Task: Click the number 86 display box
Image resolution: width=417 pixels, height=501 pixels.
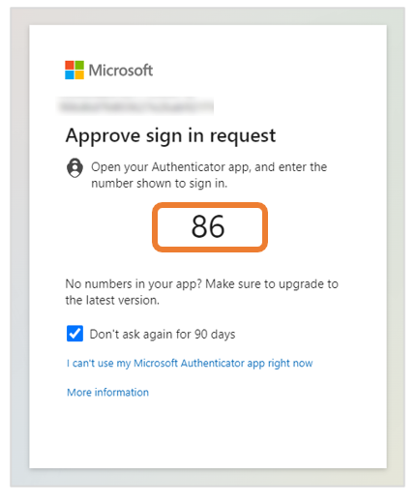Action: click(x=210, y=227)
